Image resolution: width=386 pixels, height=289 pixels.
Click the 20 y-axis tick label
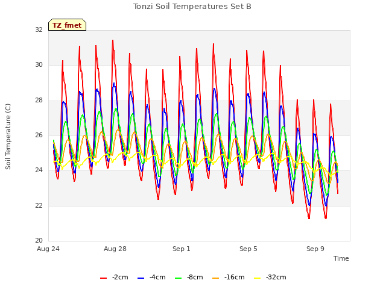pos(39,241)
